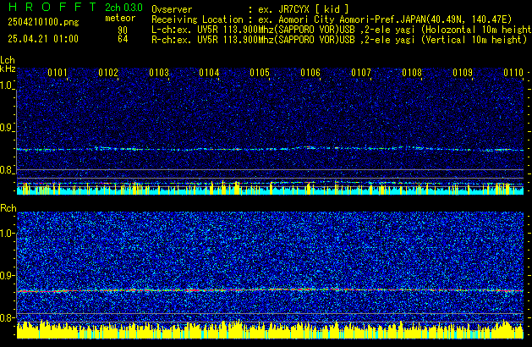Click the HROFFT title text
The height and width of the screenshot is (347, 532).
pyautogui.click(x=52, y=7)
